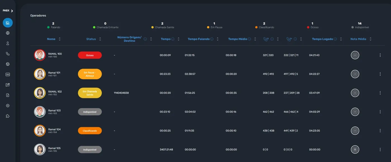Click the Em Pausa - Almoço badge
Screen dimensions: 391x162
point(90,74)
